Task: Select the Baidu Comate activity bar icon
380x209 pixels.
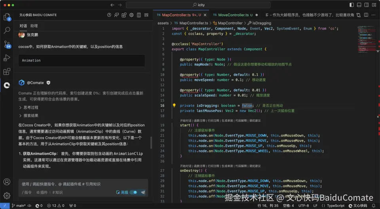Action: coord(7,85)
